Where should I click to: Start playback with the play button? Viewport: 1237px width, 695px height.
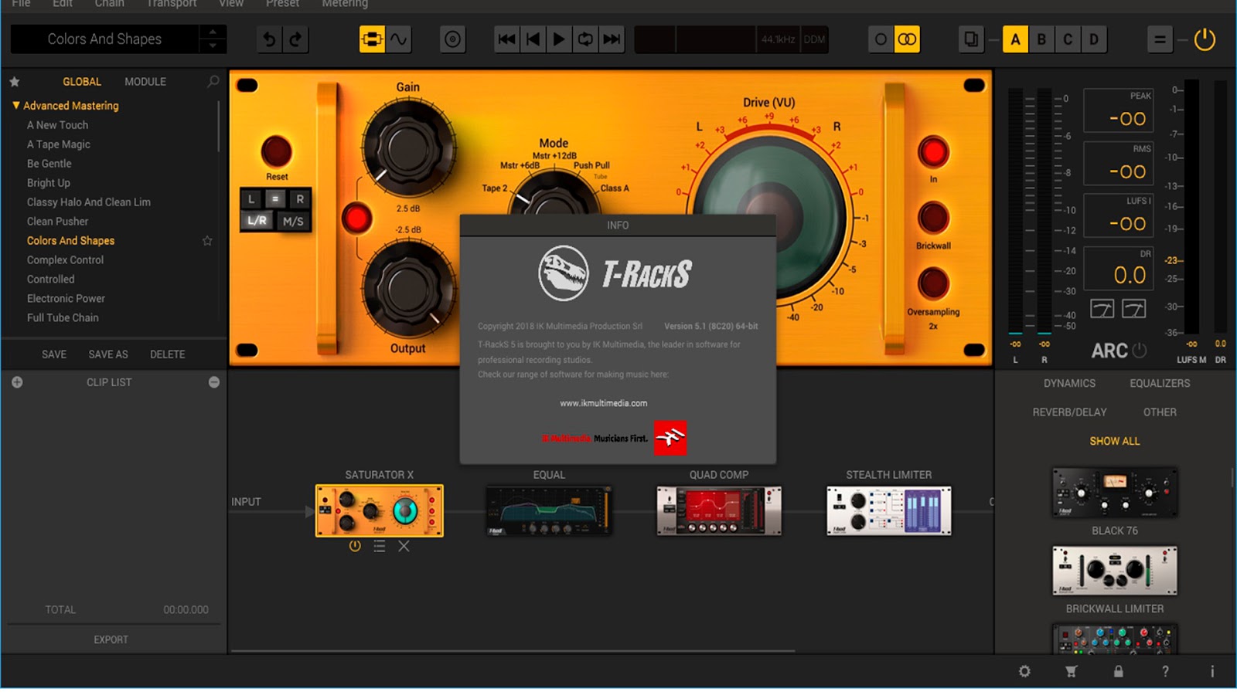559,39
